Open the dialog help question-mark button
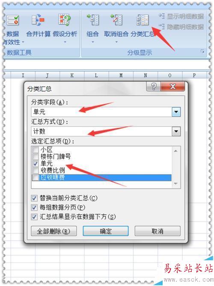The height and width of the screenshot is (286, 214). 154,86
